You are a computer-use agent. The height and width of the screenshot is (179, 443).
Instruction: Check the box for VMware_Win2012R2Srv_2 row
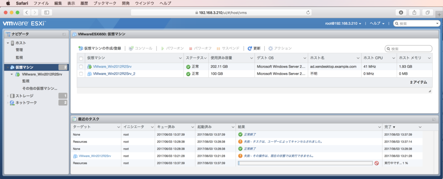tap(81, 74)
